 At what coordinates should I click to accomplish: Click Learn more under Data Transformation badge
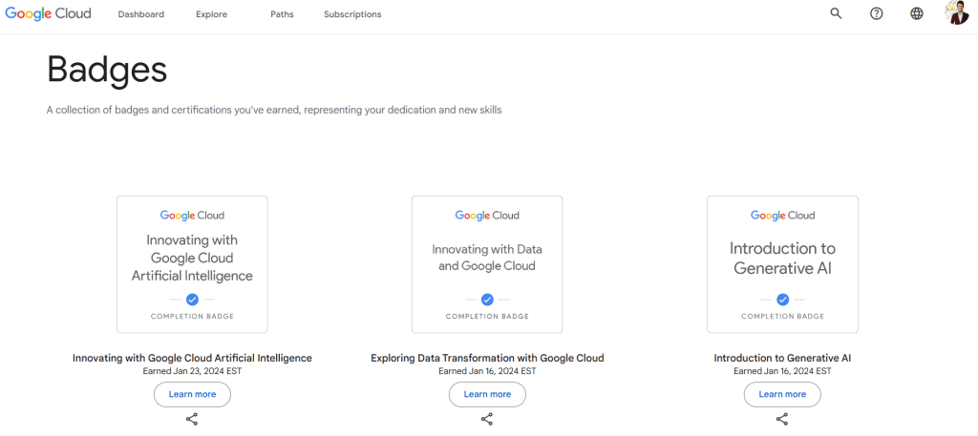[x=487, y=394]
